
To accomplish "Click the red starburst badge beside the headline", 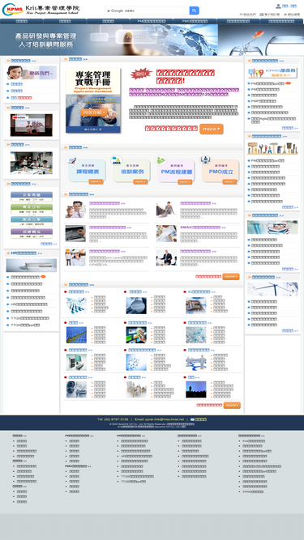I will pos(142,74).
